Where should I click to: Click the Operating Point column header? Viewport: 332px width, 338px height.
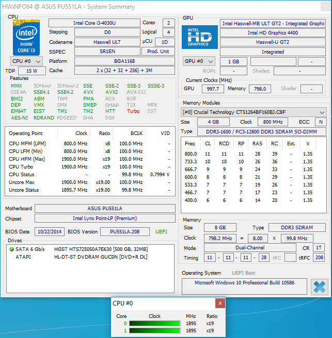[x=31, y=133]
